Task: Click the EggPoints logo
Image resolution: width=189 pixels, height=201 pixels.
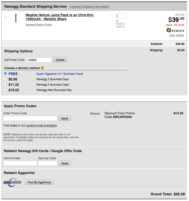Action: coord(13,182)
